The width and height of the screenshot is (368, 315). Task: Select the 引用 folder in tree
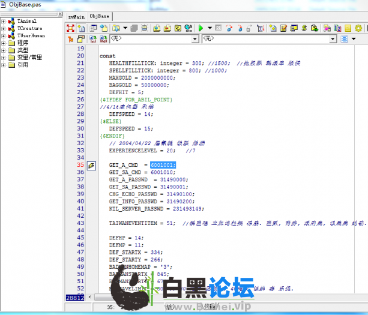[22, 64]
